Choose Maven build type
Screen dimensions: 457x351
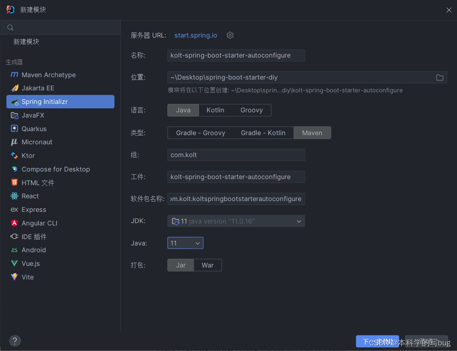tap(312, 133)
